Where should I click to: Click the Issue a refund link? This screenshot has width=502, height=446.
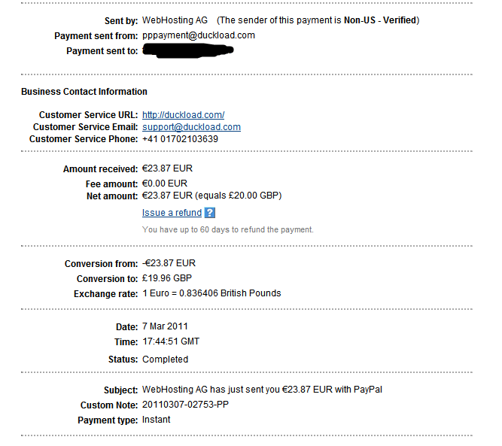pos(172,213)
